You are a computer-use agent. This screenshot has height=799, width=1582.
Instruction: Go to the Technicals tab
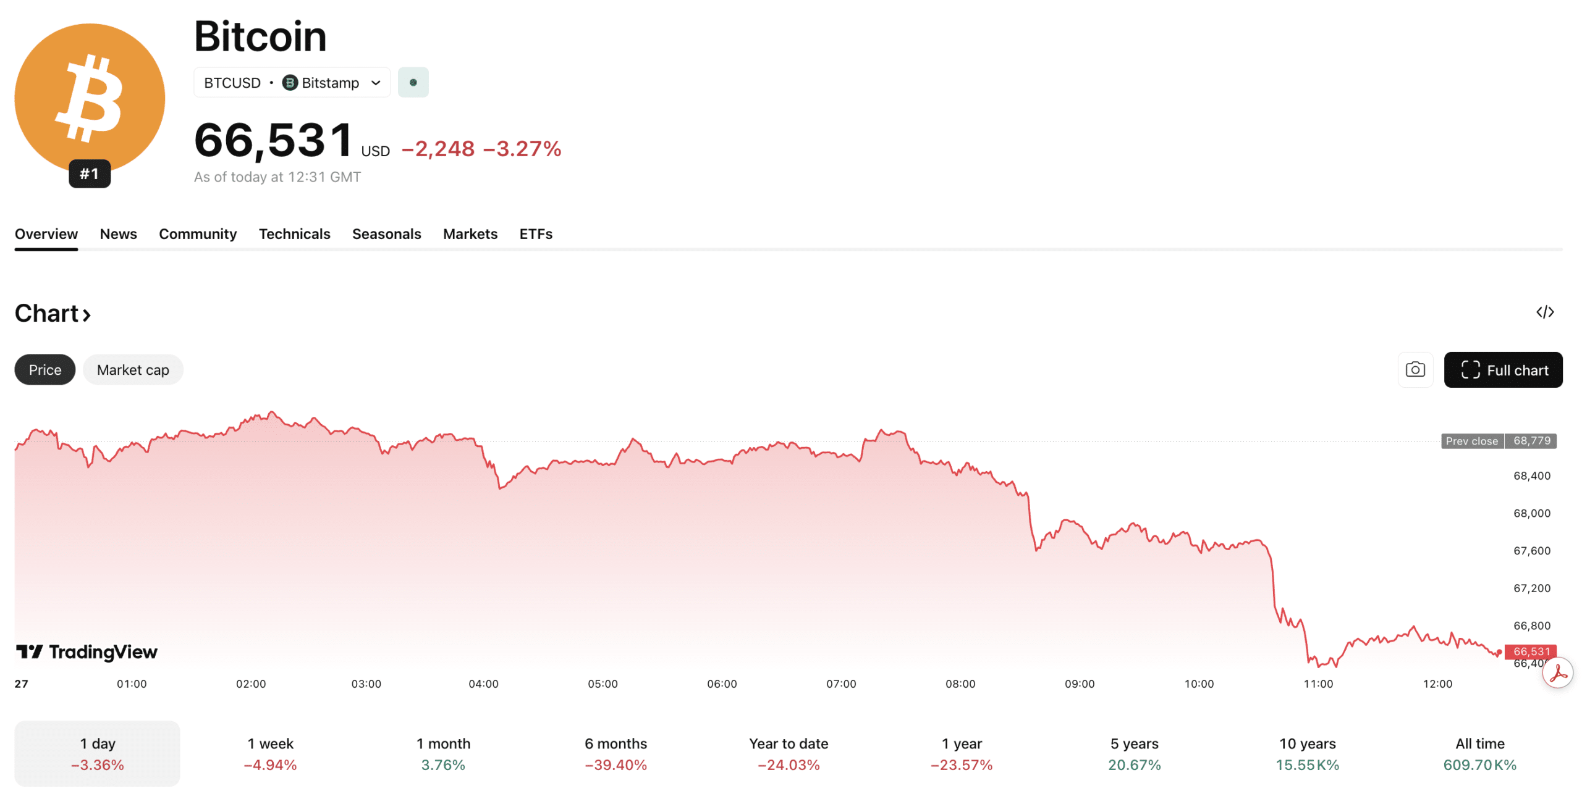click(294, 233)
